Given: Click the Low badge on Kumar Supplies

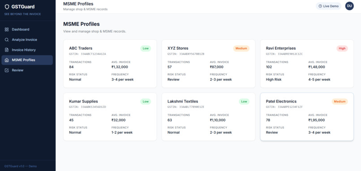Looking at the screenshot, I should [146, 102].
